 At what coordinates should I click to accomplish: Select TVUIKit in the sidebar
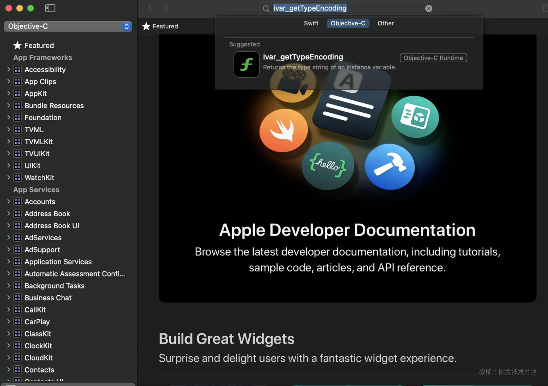37,153
